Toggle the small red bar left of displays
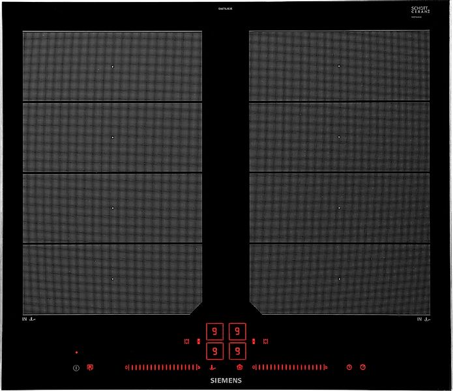The width and height of the screenshot is (453, 391). 198,341
